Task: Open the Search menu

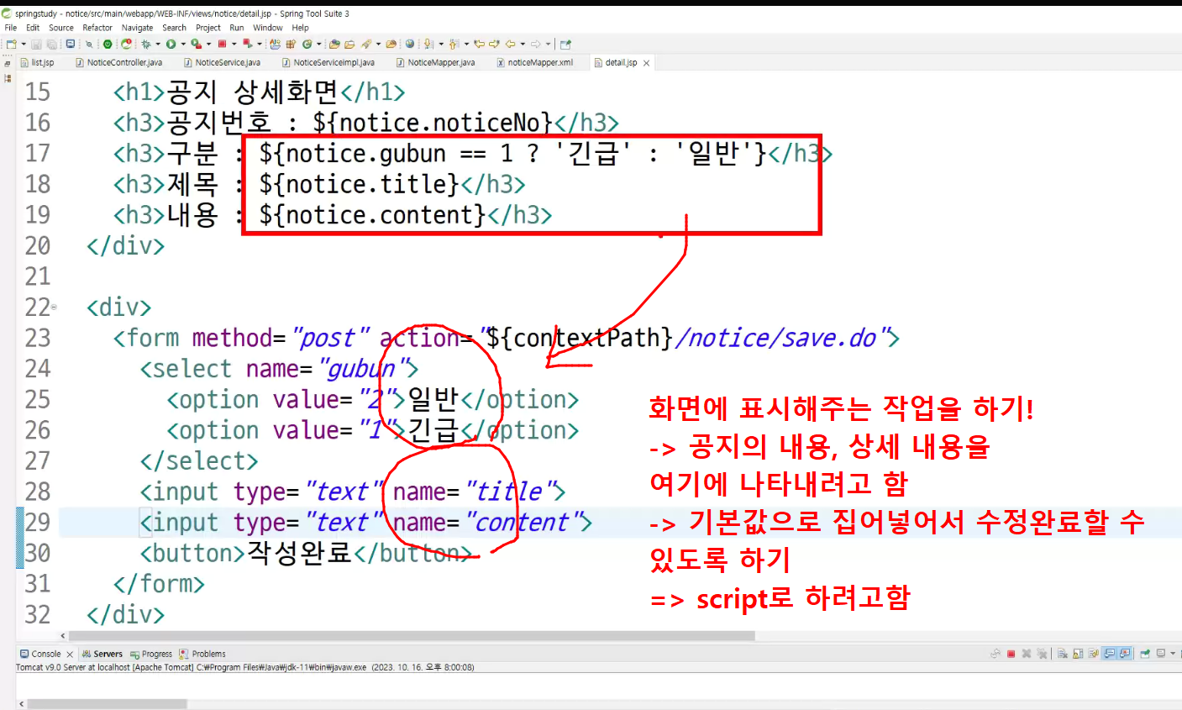Action: click(175, 28)
